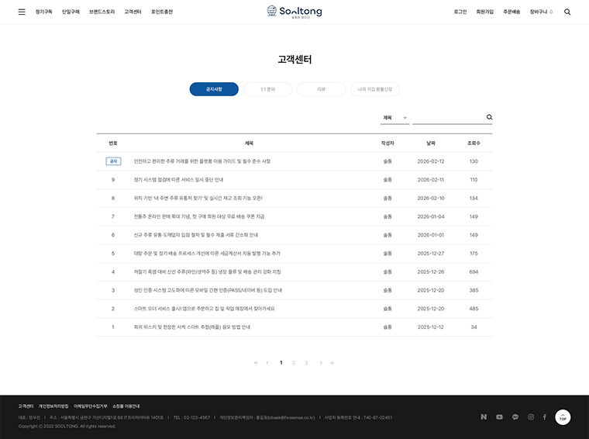Select the 나의 지갑 환불신청 tab
Viewport: 589px width, 439px height.
(x=375, y=89)
